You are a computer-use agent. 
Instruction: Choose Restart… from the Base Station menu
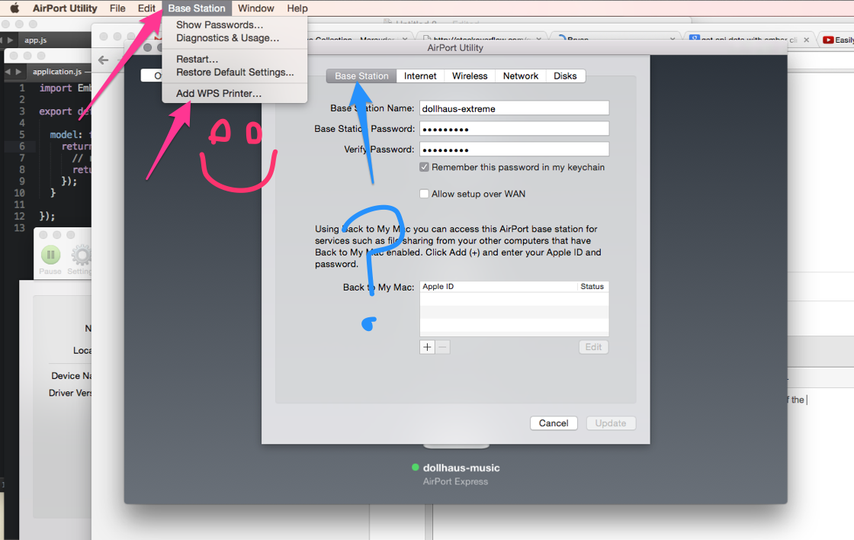tap(197, 59)
